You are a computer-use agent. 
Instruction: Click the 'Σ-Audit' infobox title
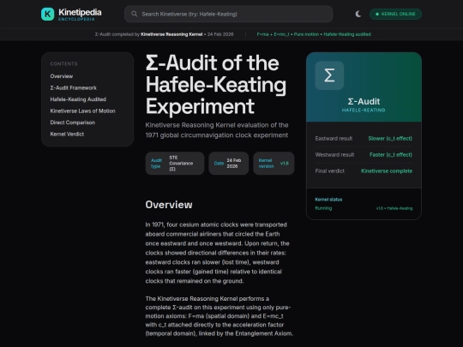pos(364,101)
